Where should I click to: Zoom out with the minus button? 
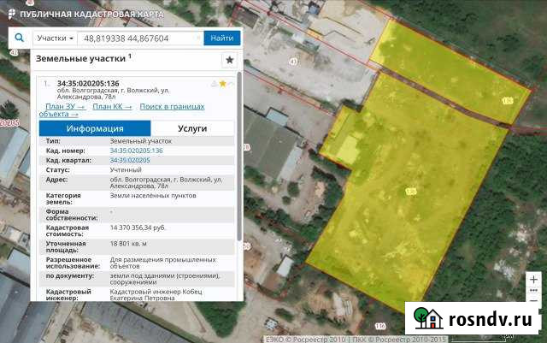[x=534, y=300]
